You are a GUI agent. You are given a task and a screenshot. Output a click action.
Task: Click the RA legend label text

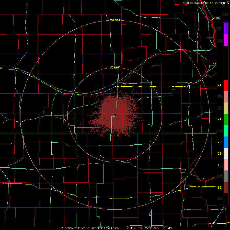pyautogui.click(x=219, y=131)
